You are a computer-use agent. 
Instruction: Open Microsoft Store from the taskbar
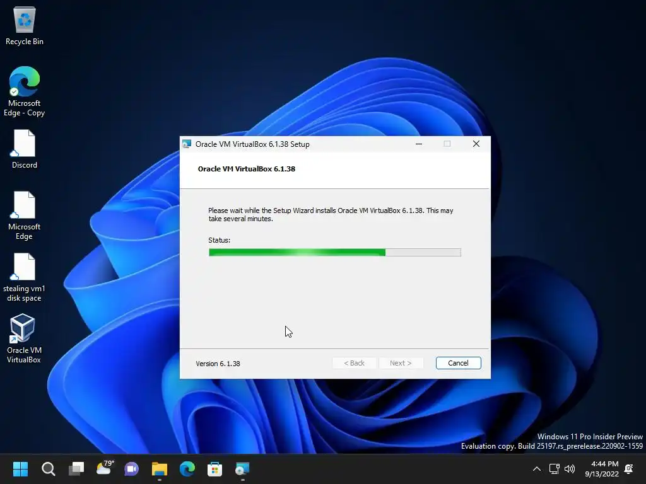point(214,469)
